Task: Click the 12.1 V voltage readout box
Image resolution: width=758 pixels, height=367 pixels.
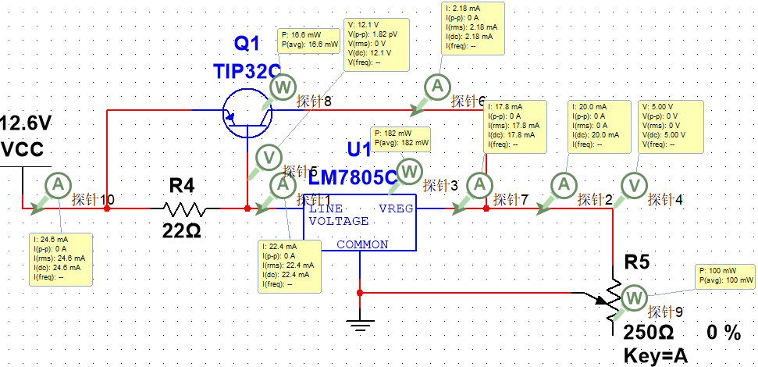Action: [x=376, y=45]
